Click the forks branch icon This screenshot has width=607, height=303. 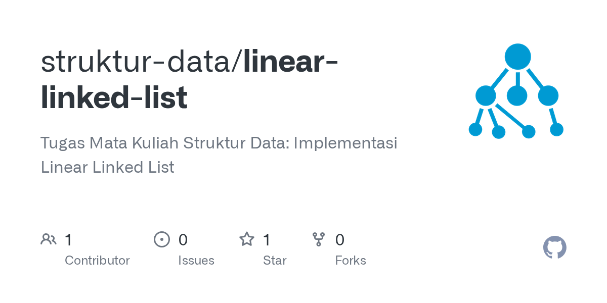[319, 239]
